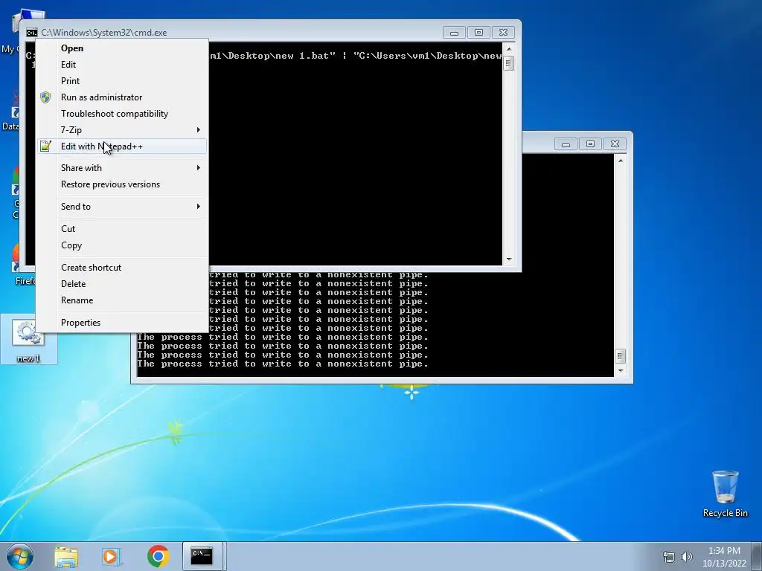Viewport: 762px width, 571px height.
Task: Click rear cmd window scroll down arrow
Action: click(x=620, y=370)
